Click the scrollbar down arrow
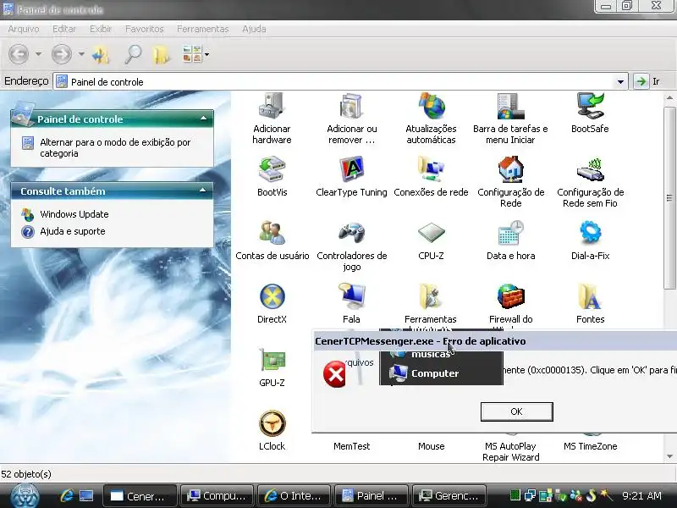 (x=669, y=456)
